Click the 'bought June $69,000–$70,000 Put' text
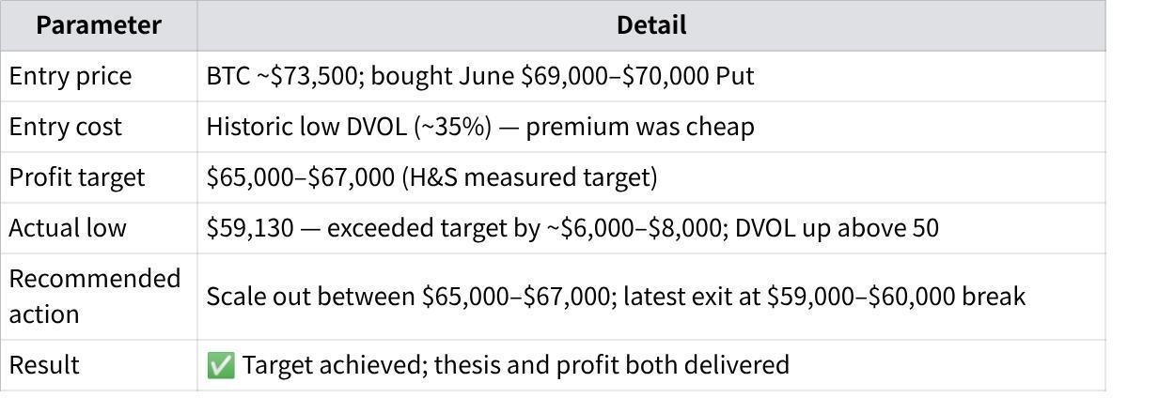 [x=562, y=76]
